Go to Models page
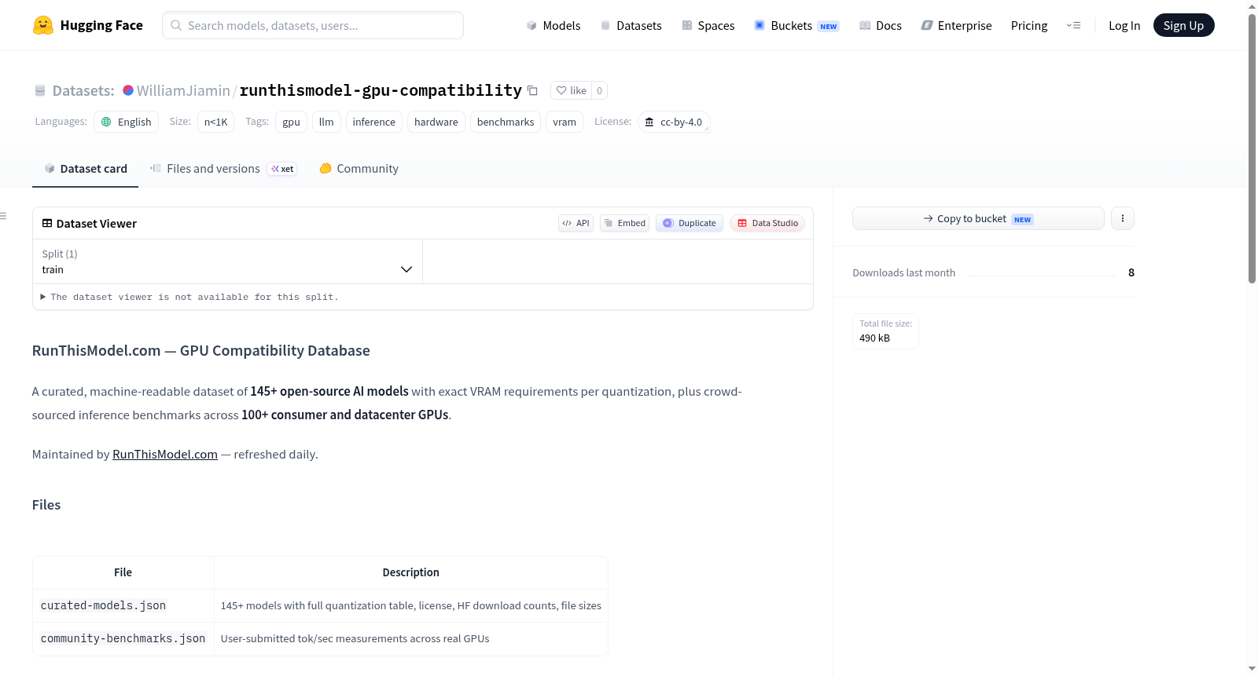The width and height of the screenshot is (1258, 676). tap(553, 25)
